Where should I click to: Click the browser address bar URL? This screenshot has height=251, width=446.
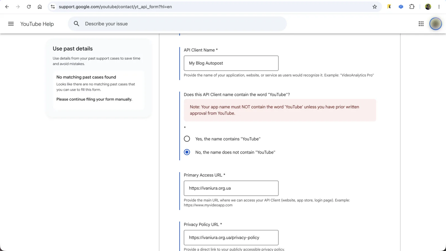(115, 7)
